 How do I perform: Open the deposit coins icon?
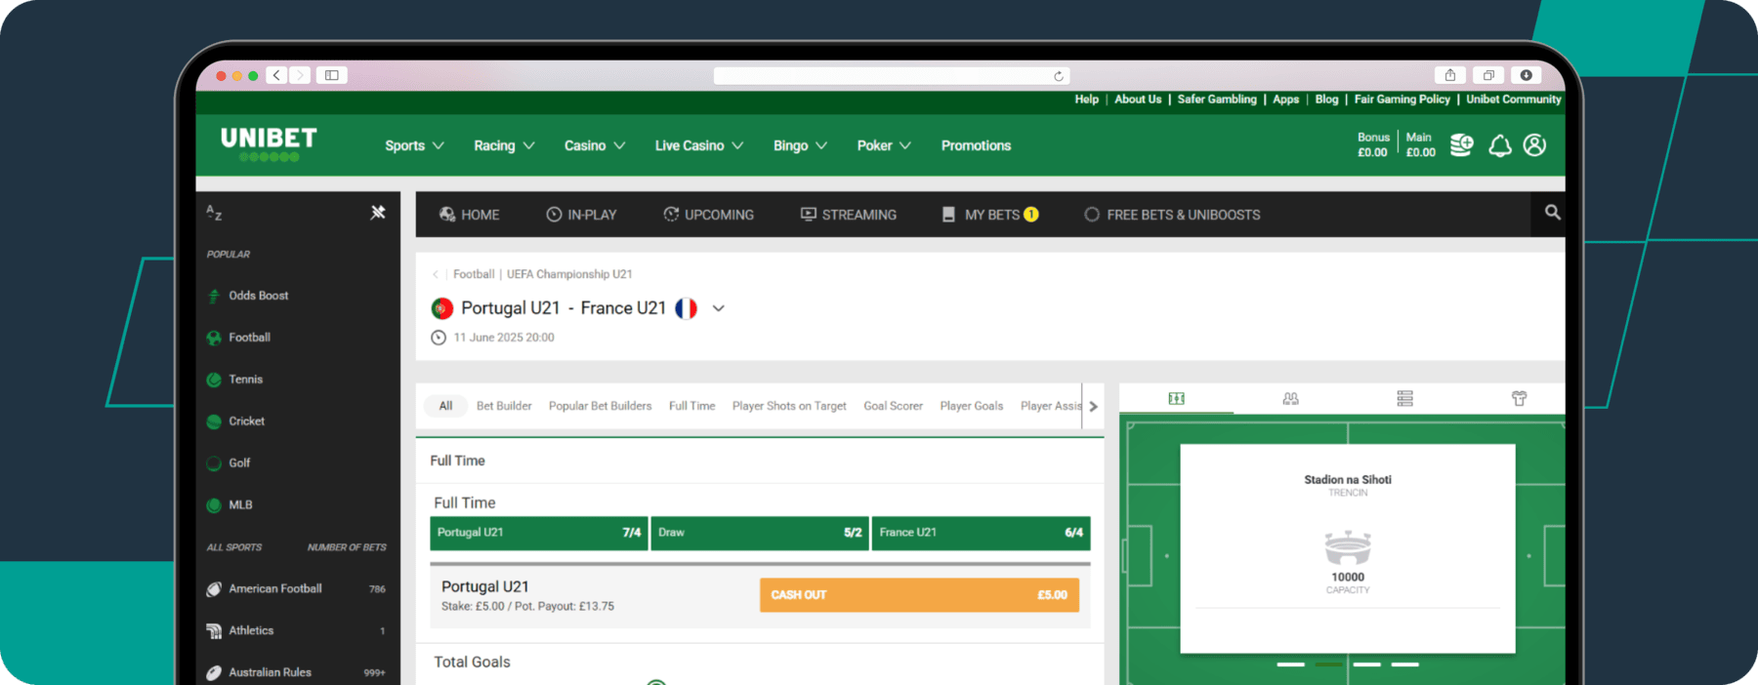(1461, 145)
